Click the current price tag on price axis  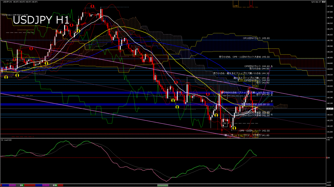click(329, 109)
